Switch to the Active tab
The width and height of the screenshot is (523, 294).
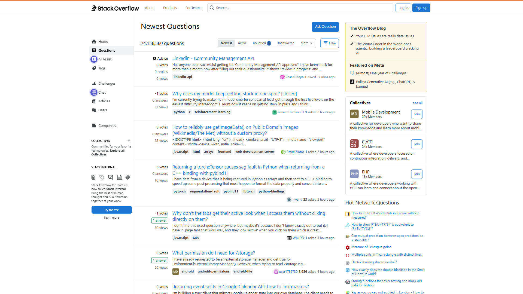pyautogui.click(x=242, y=43)
